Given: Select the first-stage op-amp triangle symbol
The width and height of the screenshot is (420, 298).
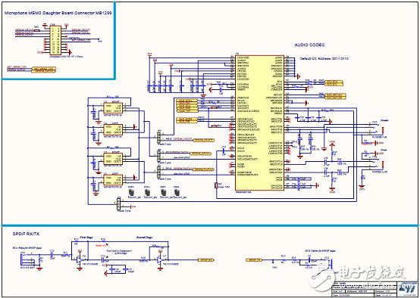Looking at the screenshot, I should [x=80, y=259].
